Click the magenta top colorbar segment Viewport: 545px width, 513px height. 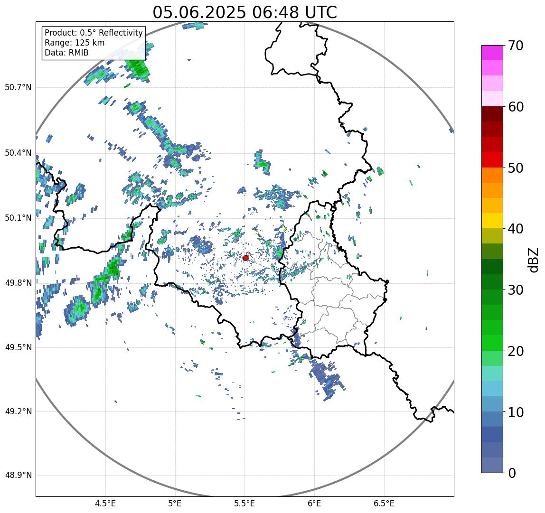pos(492,53)
